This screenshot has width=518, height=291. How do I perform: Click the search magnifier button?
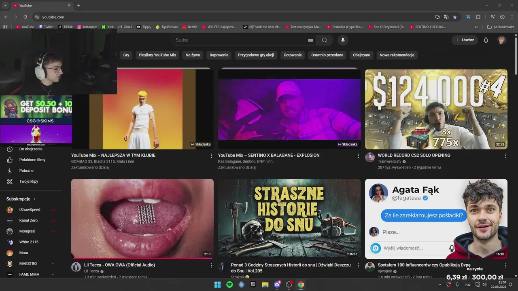(x=325, y=40)
